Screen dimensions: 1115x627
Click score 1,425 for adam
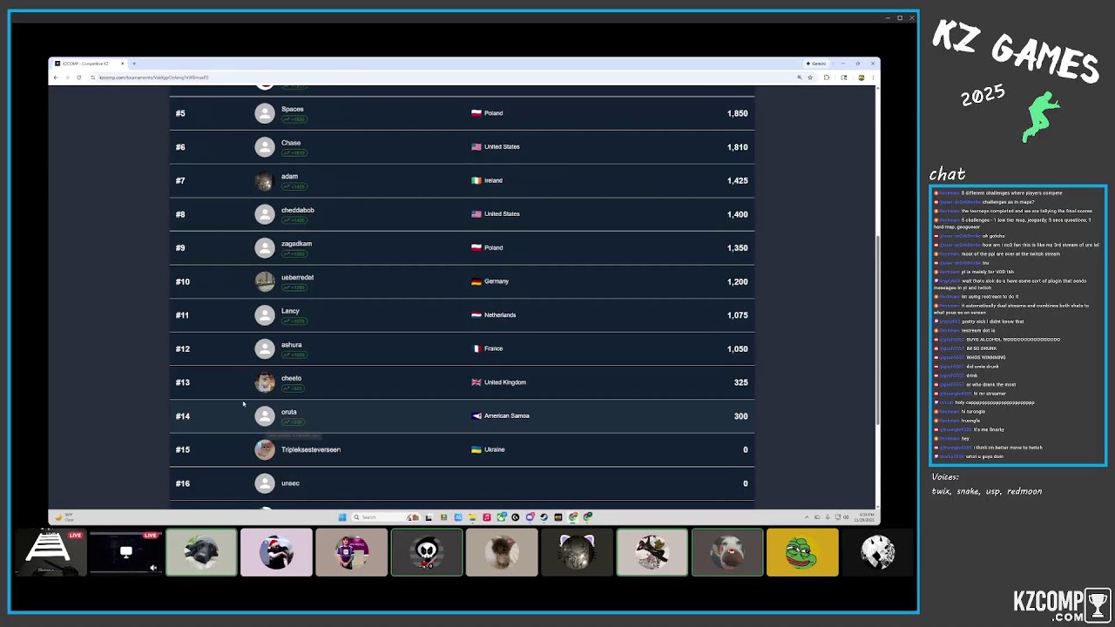pyautogui.click(x=737, y=180)
